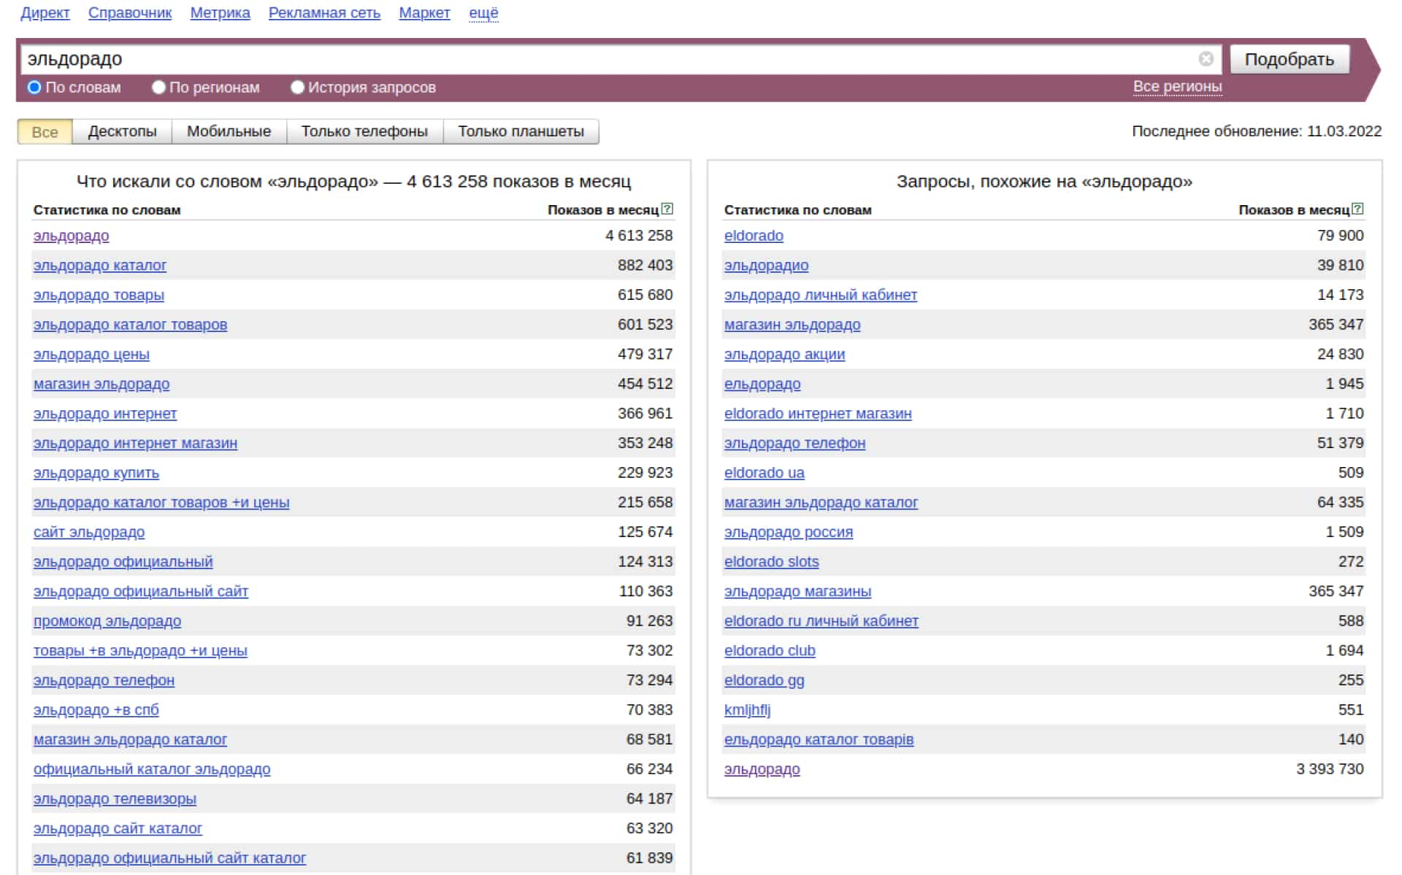Screen dimensions: 1402x875
Task: Clear the search field with the X icon
Action: pyautogui.click(x=1206, y=59)
